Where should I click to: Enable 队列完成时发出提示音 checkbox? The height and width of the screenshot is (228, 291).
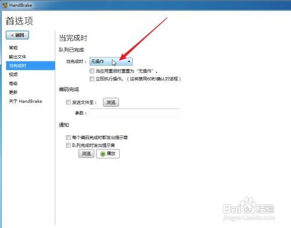pos(68,145)
